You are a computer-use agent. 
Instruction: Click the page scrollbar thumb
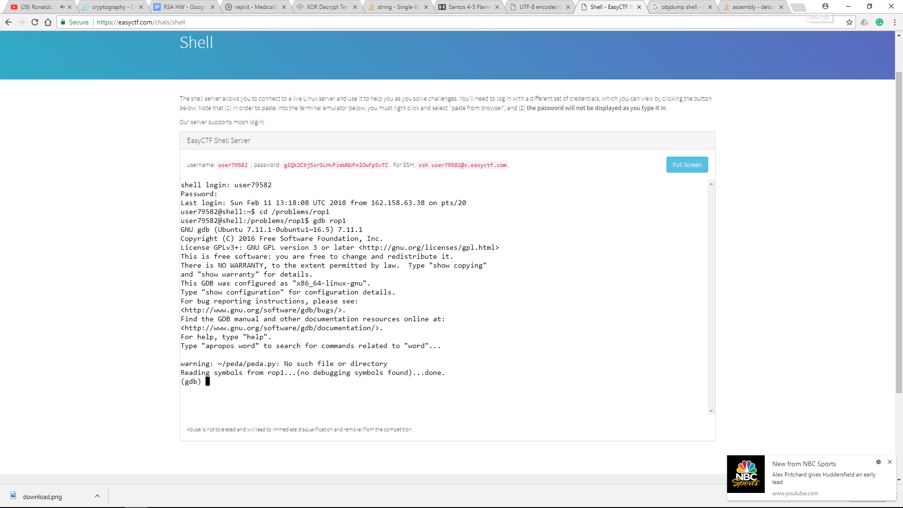(x=899, y=233)
